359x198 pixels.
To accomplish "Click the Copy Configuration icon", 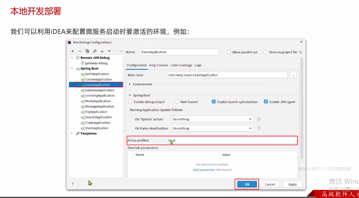I will (x=87, y=51).
